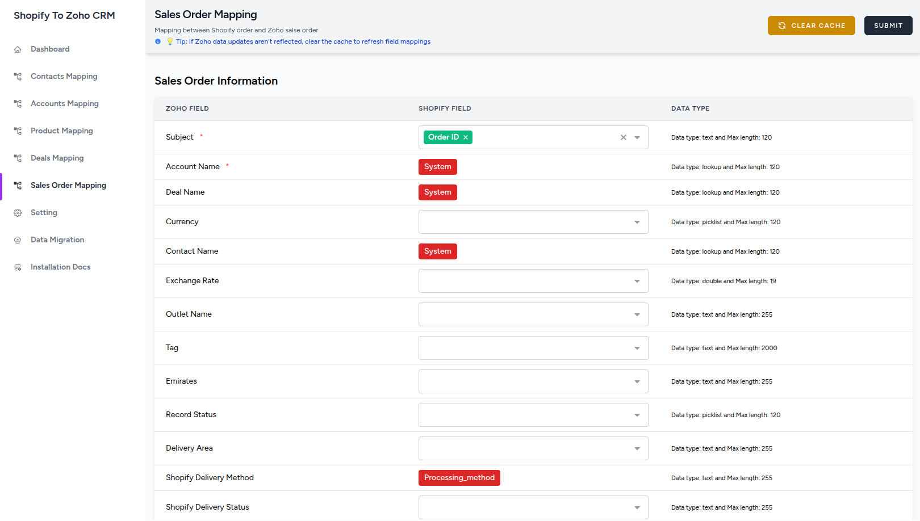The image size is (920, 521).
Task: Go to Accounts Mapping page
Action: coord(64,103)
